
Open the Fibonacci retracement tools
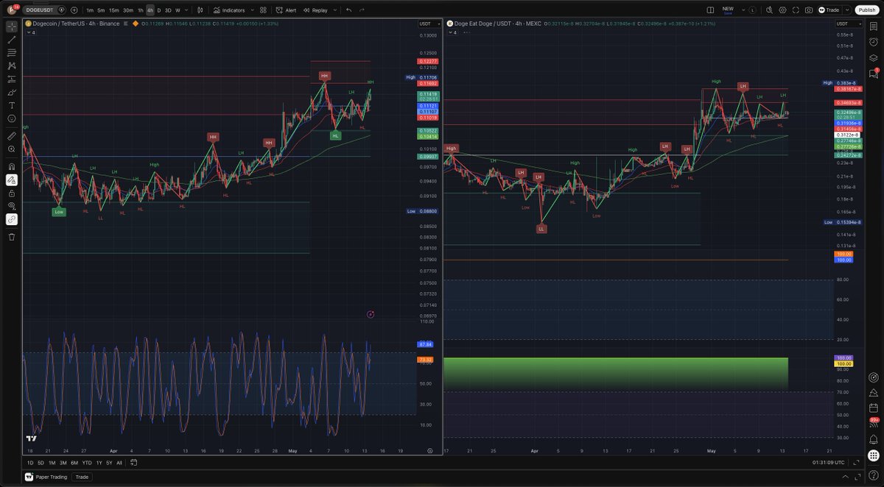[12, 53]
